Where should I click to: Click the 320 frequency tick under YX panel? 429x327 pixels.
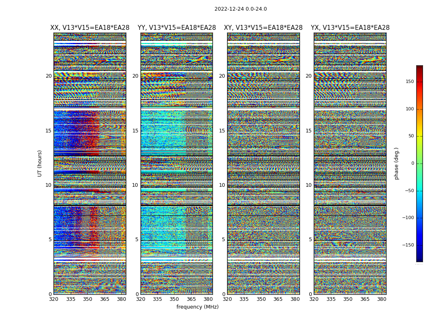314,299
